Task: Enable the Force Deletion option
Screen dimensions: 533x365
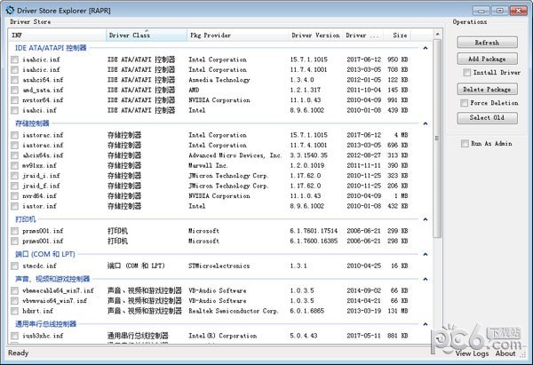Action: (464, 103)
